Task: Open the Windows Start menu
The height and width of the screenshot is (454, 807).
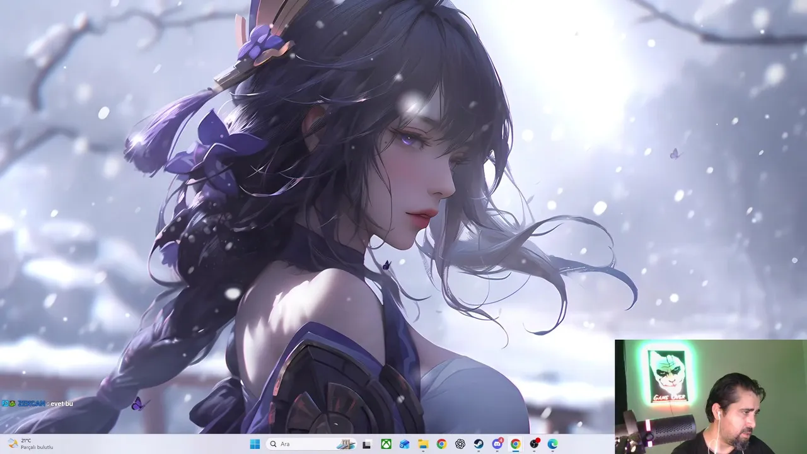Action: tap(255, 444)
